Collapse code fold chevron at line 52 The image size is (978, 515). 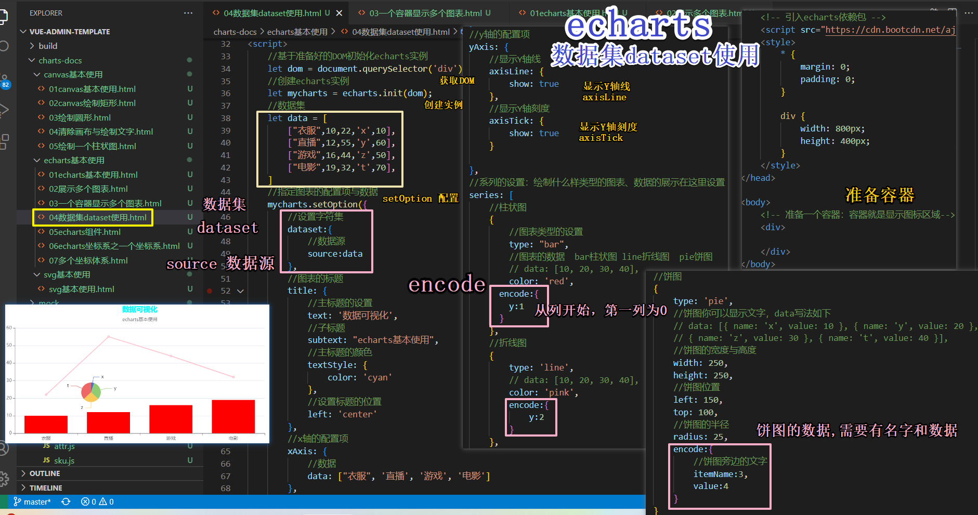click(240, 291)
